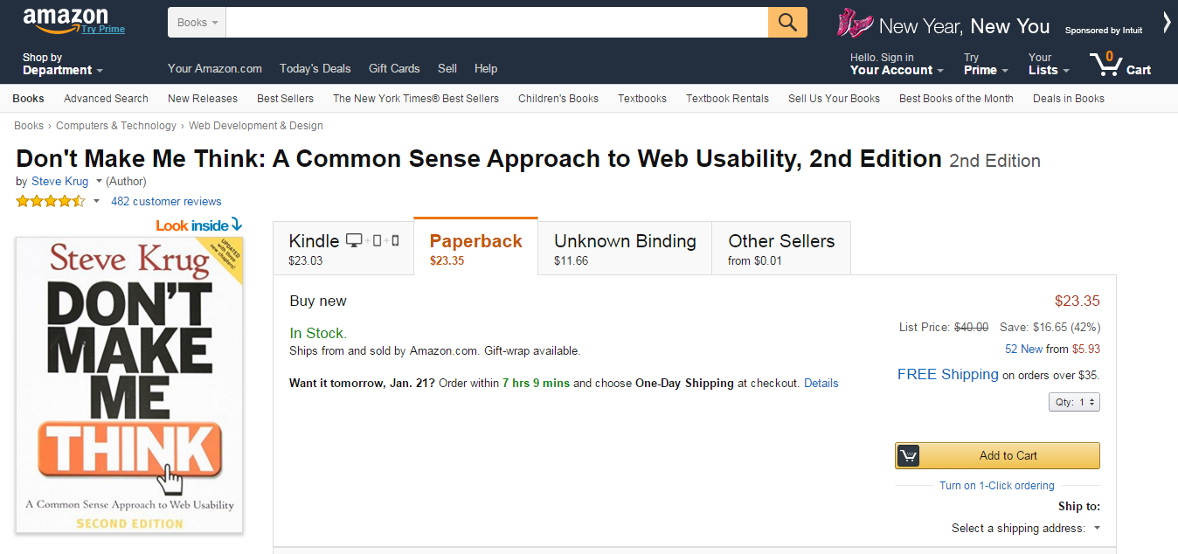1178x554 pixels.
Task: Switch to the Kindle format tab
Action: pos(343,248)
